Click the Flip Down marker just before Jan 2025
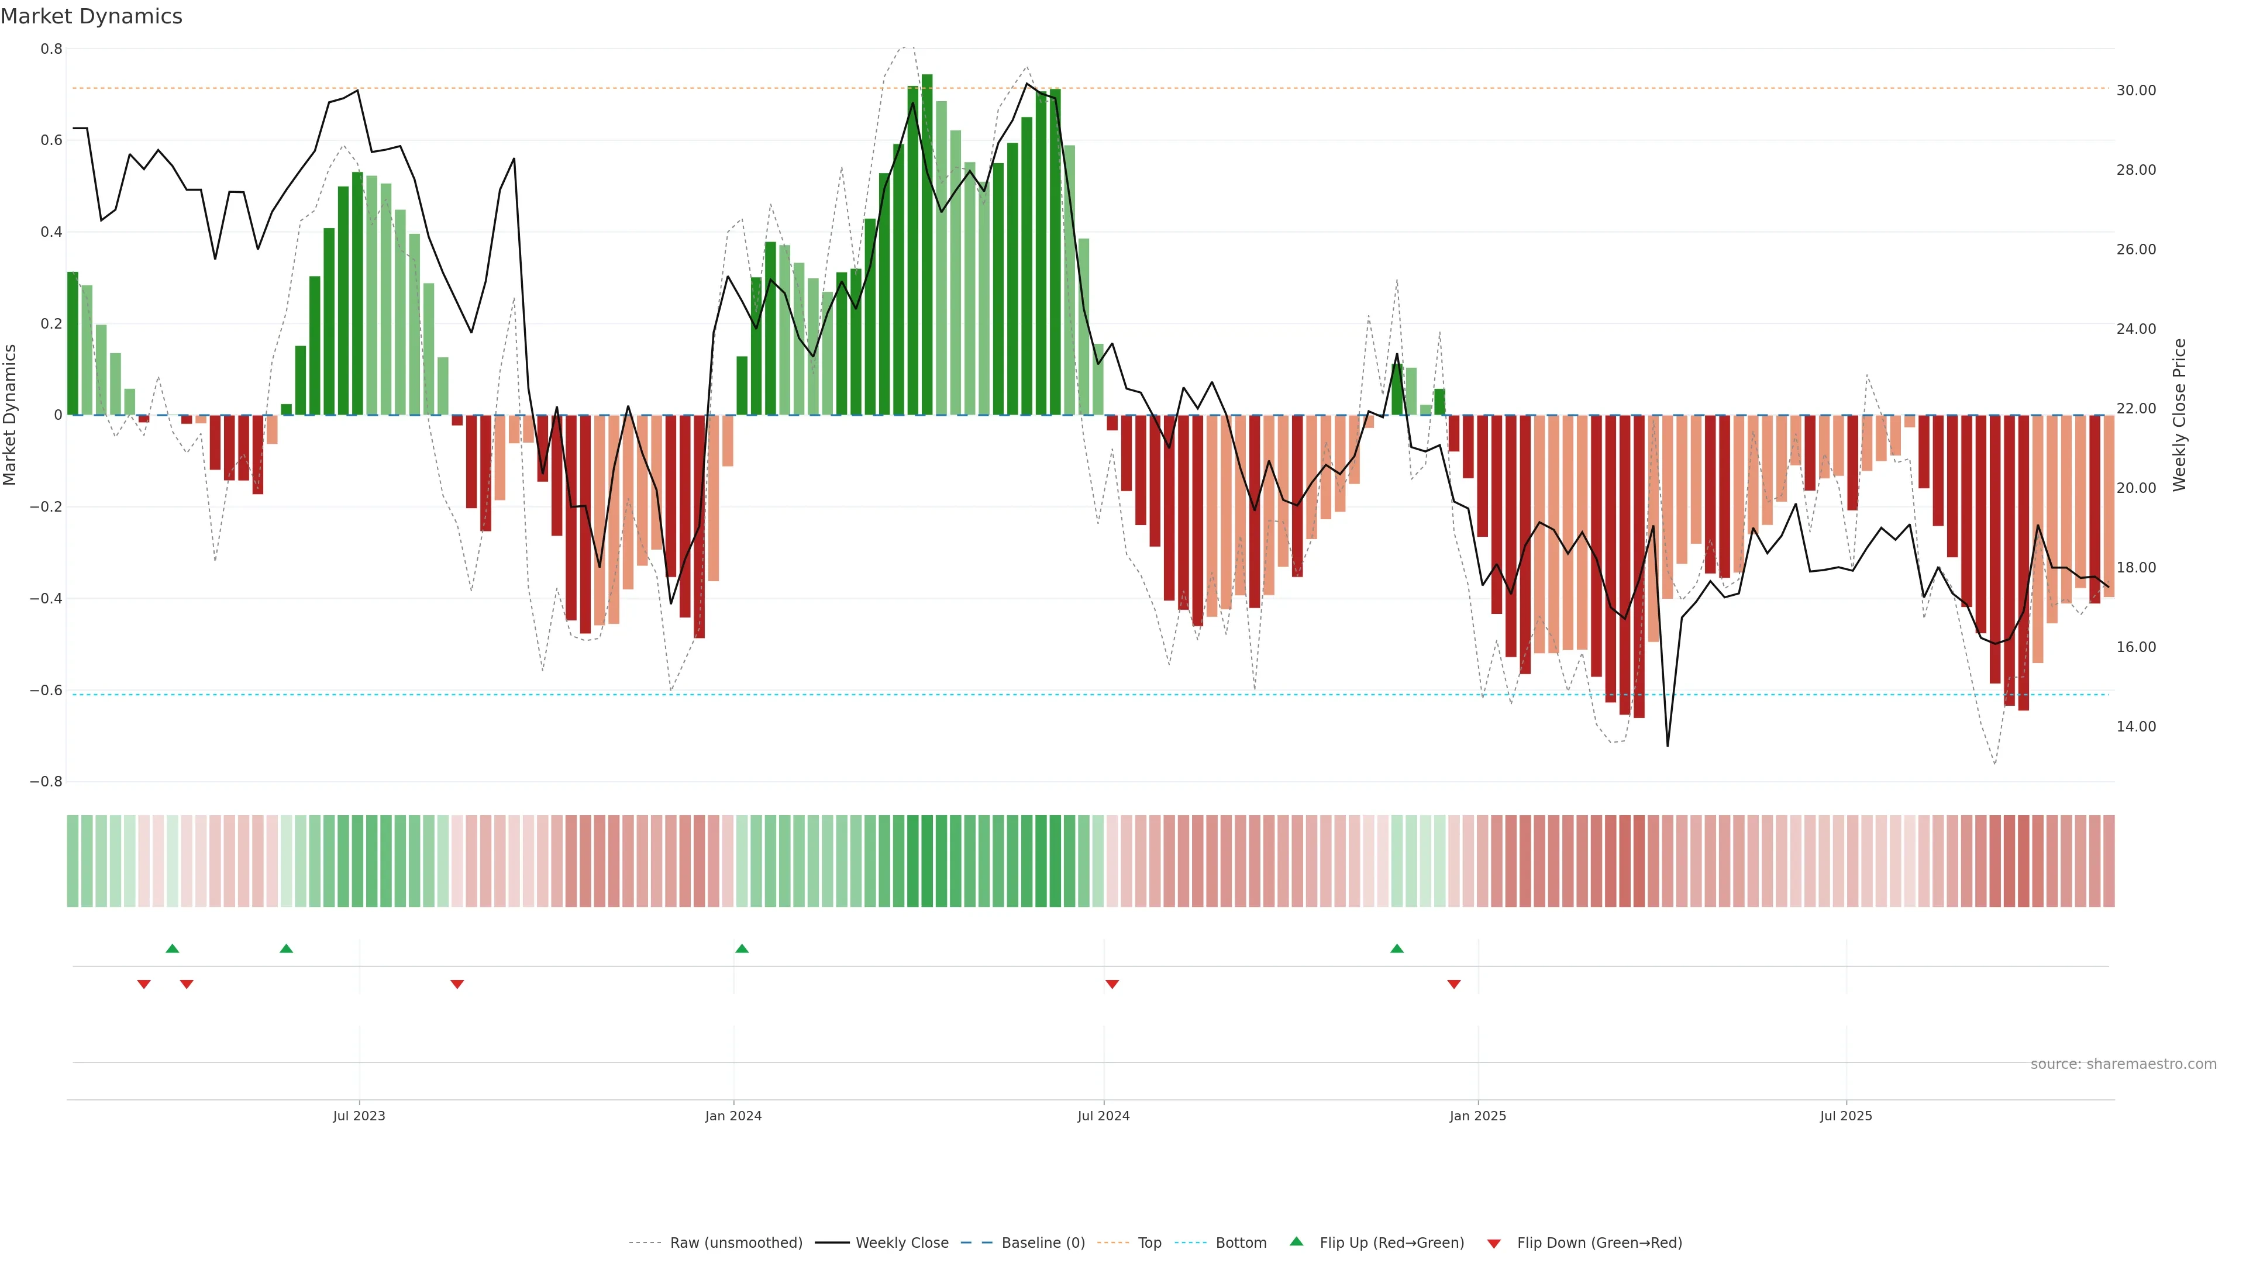The image size is (2246, 1263). coord(1453,984)
